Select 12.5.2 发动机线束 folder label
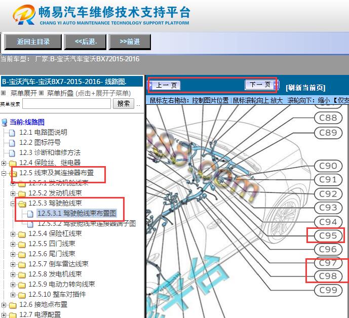 pyautogui.click(x=55, y=193)
